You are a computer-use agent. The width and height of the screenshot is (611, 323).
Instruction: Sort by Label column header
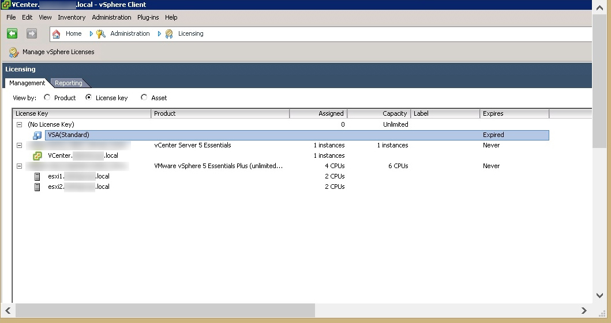[445, 113]
